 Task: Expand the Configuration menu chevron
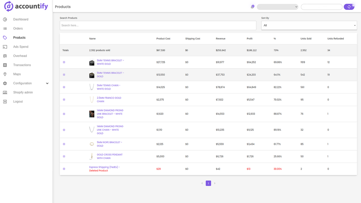(x=47, y=83)
